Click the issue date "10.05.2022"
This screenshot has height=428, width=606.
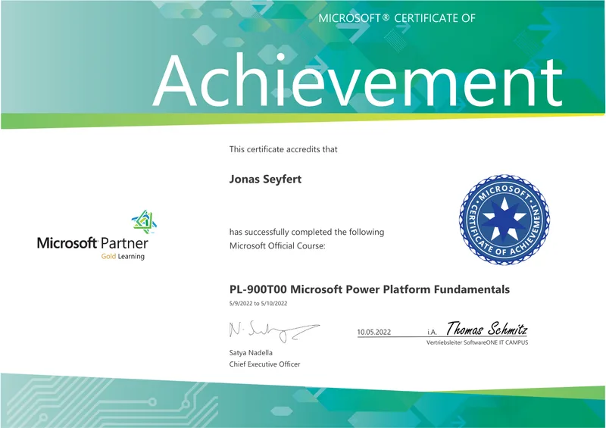coord(373,332)
